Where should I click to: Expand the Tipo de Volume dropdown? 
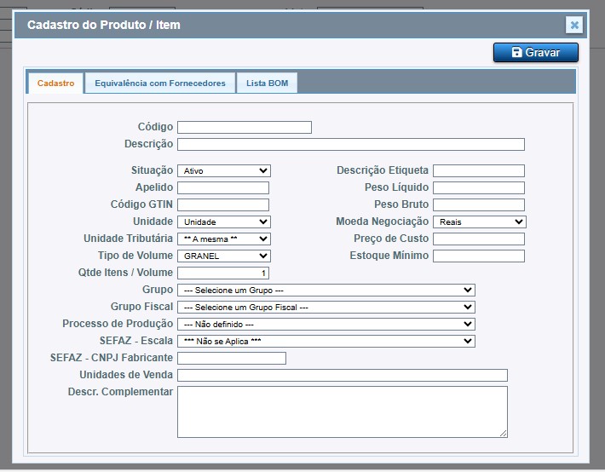click(223, 256)
